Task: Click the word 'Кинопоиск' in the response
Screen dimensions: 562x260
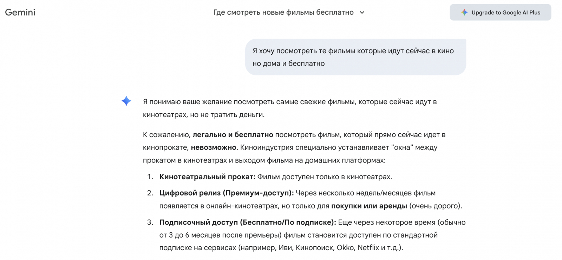Action: [x=314, y=248]
